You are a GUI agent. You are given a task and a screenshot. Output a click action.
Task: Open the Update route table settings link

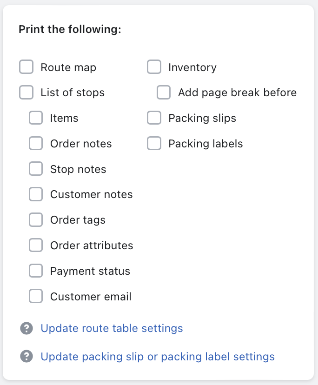112,328
